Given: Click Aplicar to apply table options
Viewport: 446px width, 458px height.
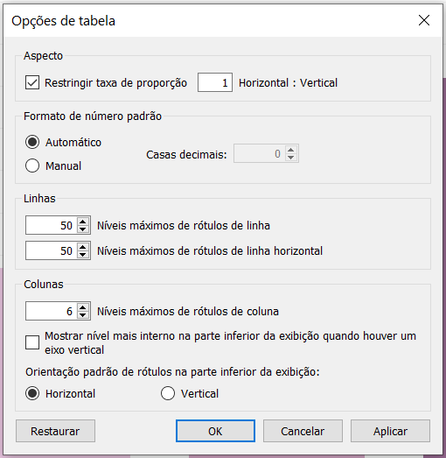Looking at the screenshot, I should coord(390,431).
